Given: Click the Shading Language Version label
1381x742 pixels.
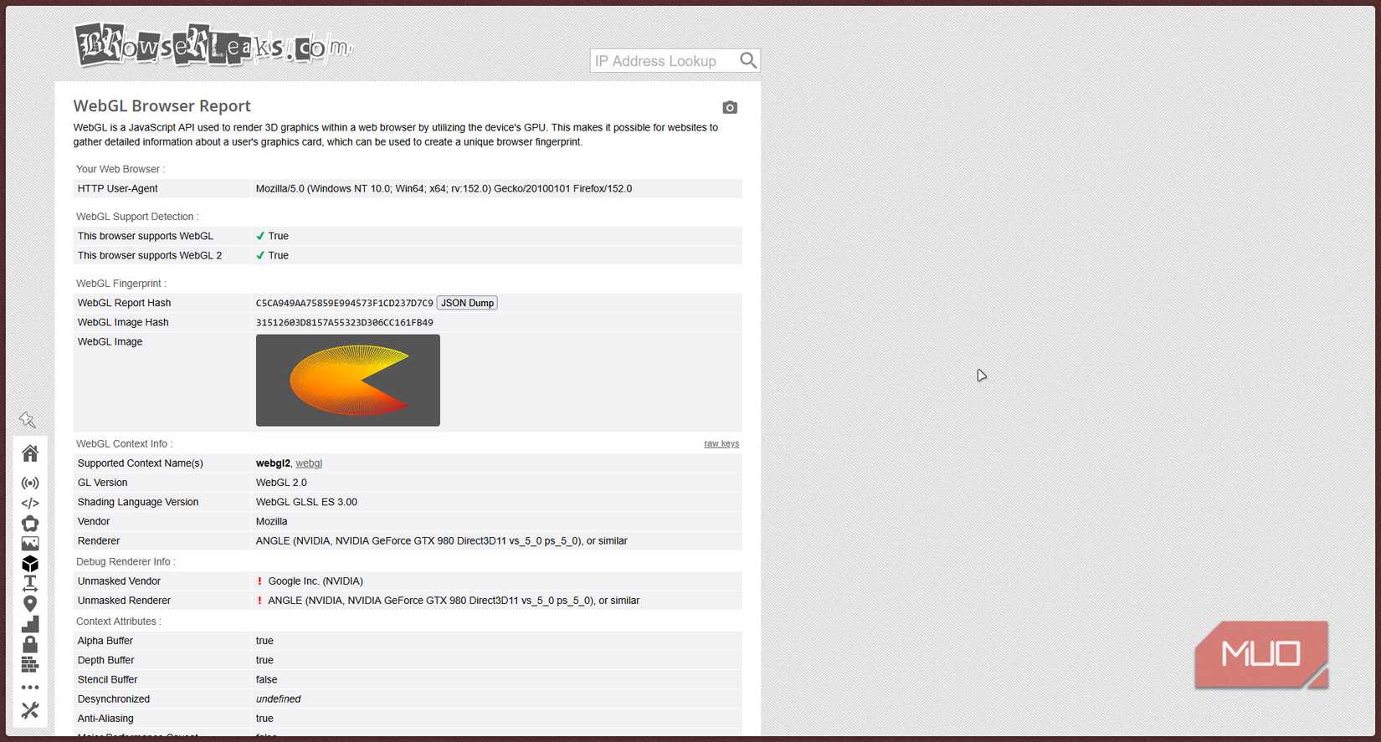Looking at the screenshot, I should click(138, 502).
